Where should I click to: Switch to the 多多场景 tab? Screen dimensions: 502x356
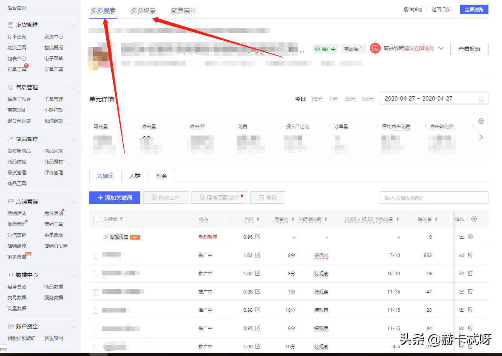[x=143, y=11]
